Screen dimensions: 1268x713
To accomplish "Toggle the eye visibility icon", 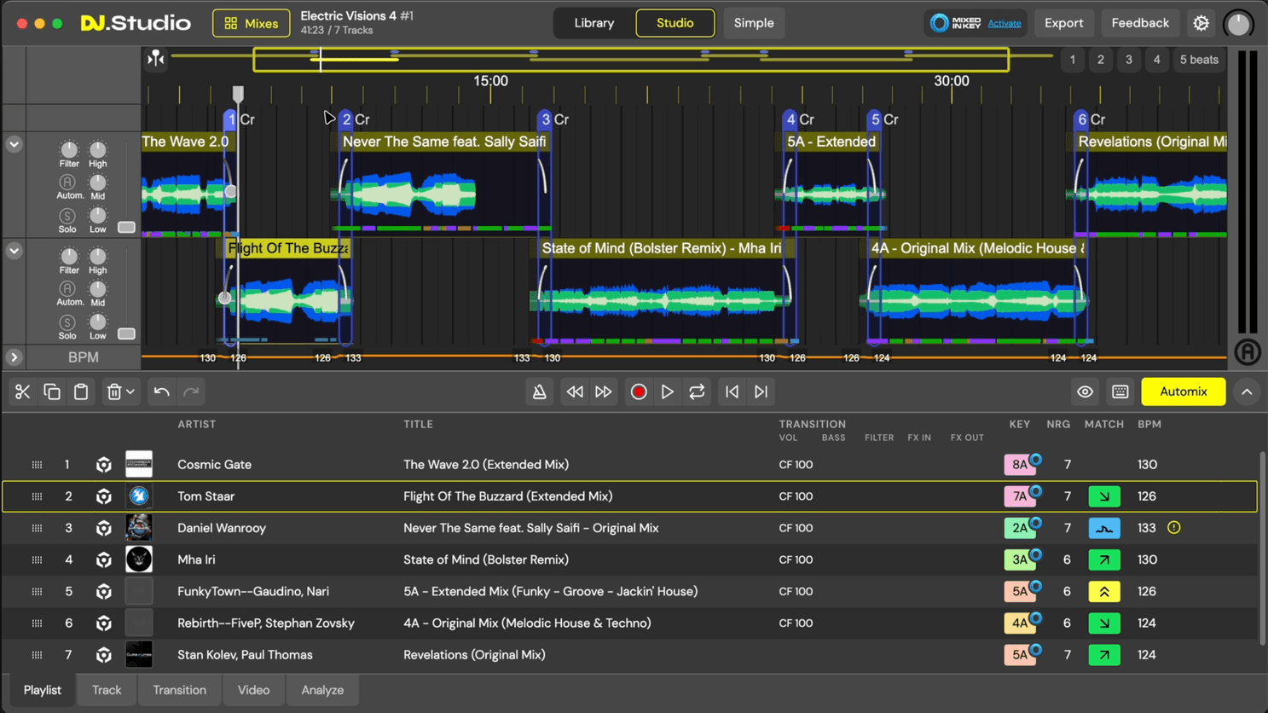I will point(1085,391).
